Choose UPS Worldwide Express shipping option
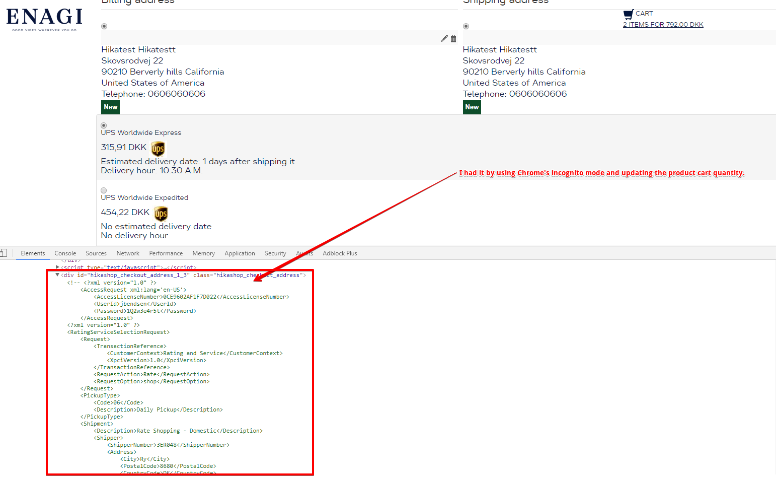Screen dimensions: 776x478 click(x=104, y=125)
